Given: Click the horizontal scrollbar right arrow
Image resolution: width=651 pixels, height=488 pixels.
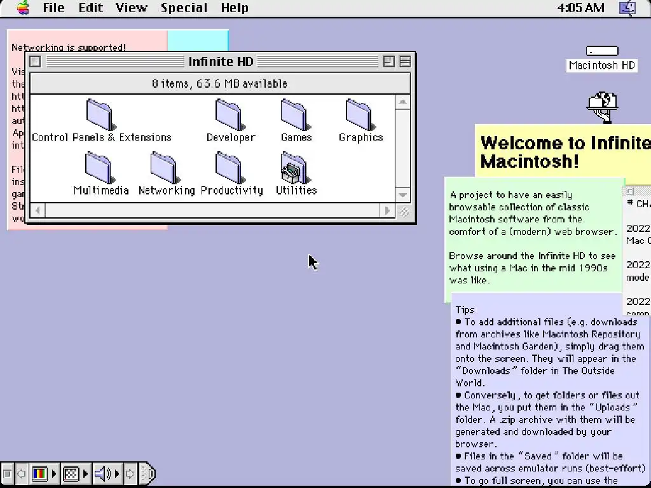Looking at the screenshot, I should pos(387,210).
